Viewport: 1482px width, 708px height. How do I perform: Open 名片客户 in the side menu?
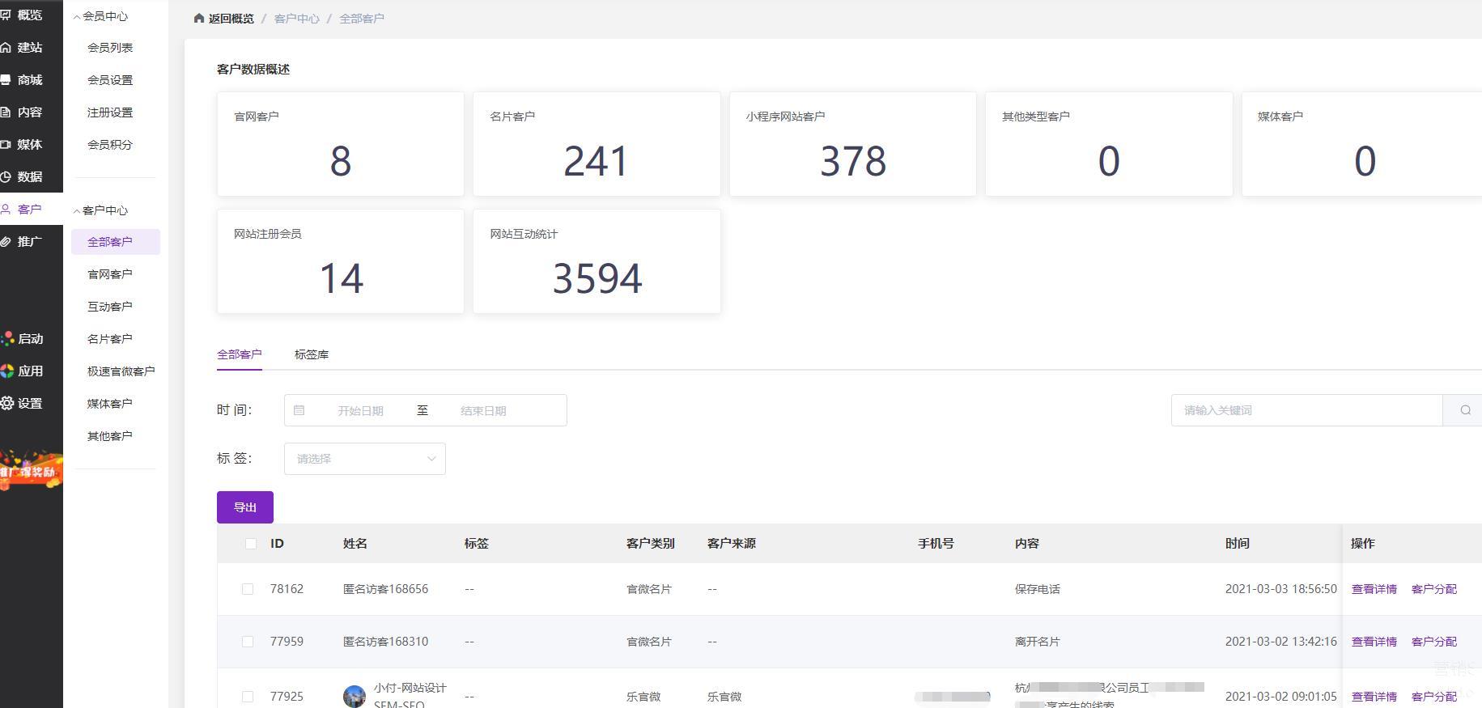click(x=109, y=339)
